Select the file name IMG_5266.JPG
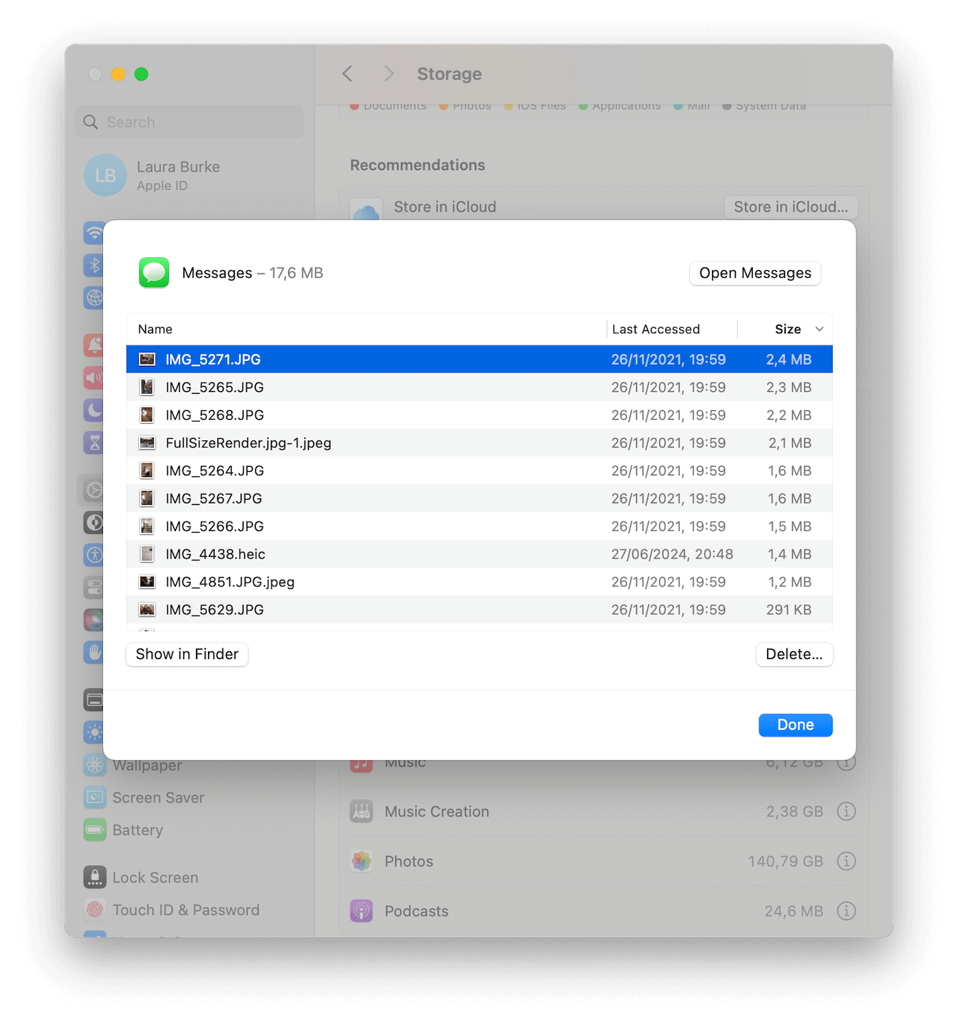 click(x=214, y=526)
